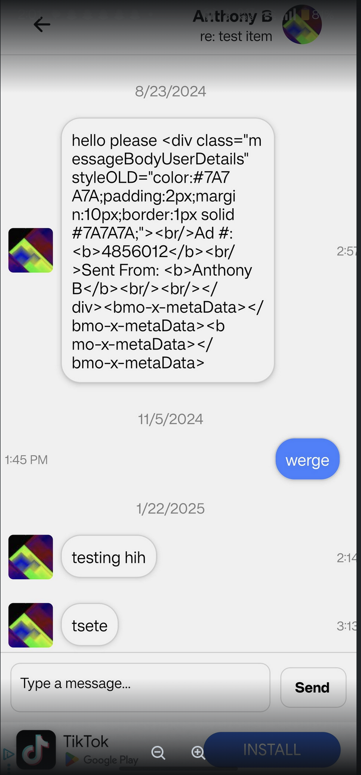Screen dimensions: 361x775
Task: Tap the avatar beside the long HTML message
Action: 31,250
